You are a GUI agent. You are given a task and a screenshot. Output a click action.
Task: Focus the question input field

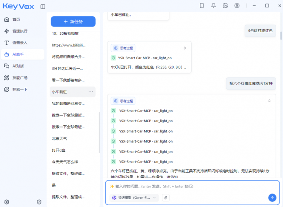[187, 186]
